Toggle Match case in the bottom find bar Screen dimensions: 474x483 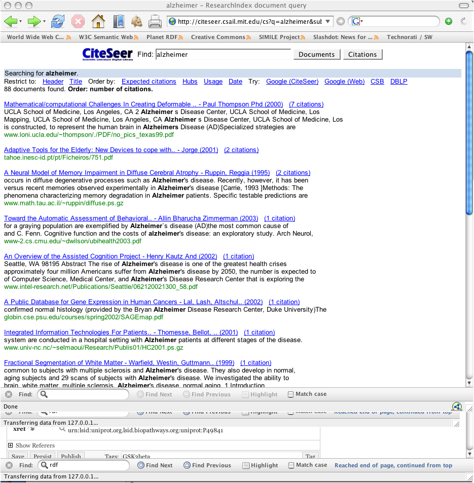point(290,465)
